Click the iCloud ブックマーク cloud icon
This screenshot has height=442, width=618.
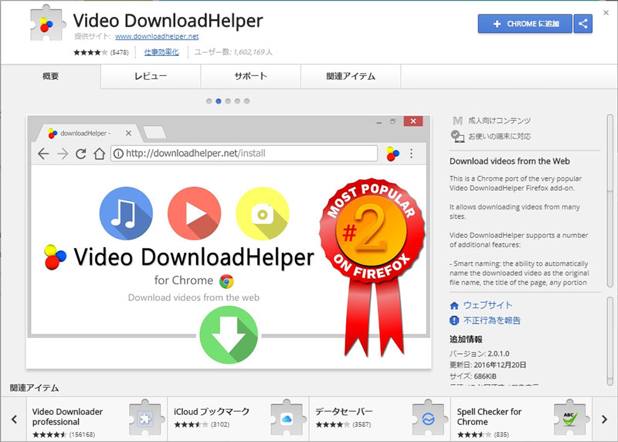pyautogui.click(x=287, y=417)
